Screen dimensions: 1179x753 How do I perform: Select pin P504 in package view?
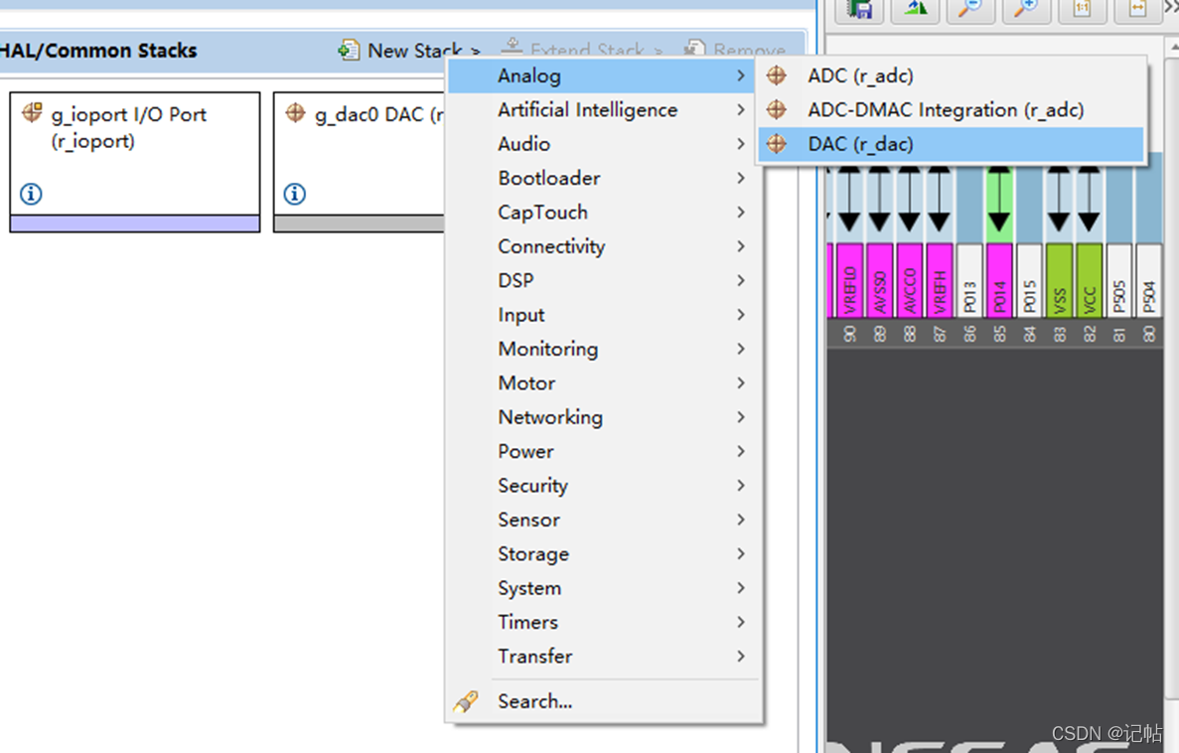coord(1149,280)
